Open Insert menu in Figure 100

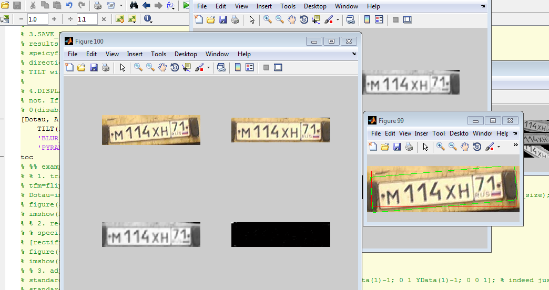[135, 54]
